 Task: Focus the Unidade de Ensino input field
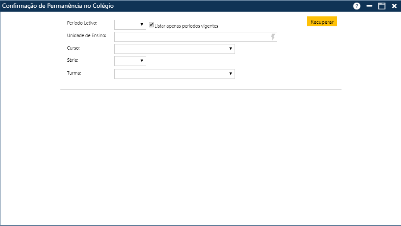coord(192,37)
